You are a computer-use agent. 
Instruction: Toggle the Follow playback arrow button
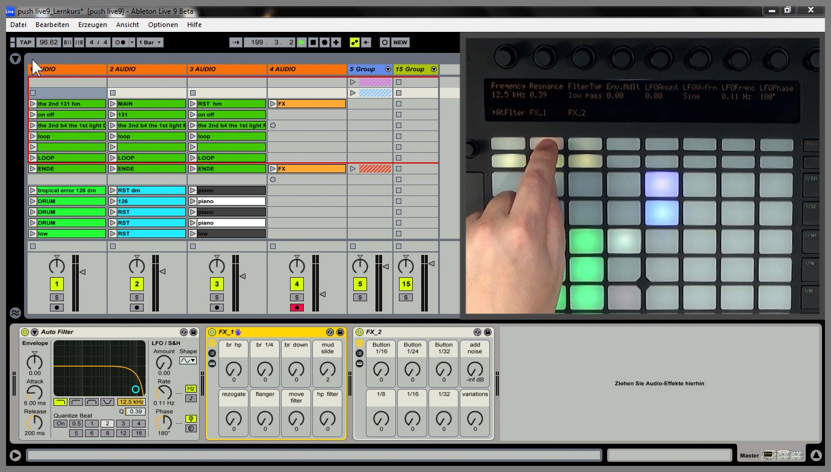(x=235, y=42)
